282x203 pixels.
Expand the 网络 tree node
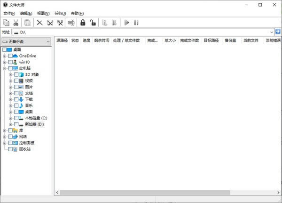5,137
